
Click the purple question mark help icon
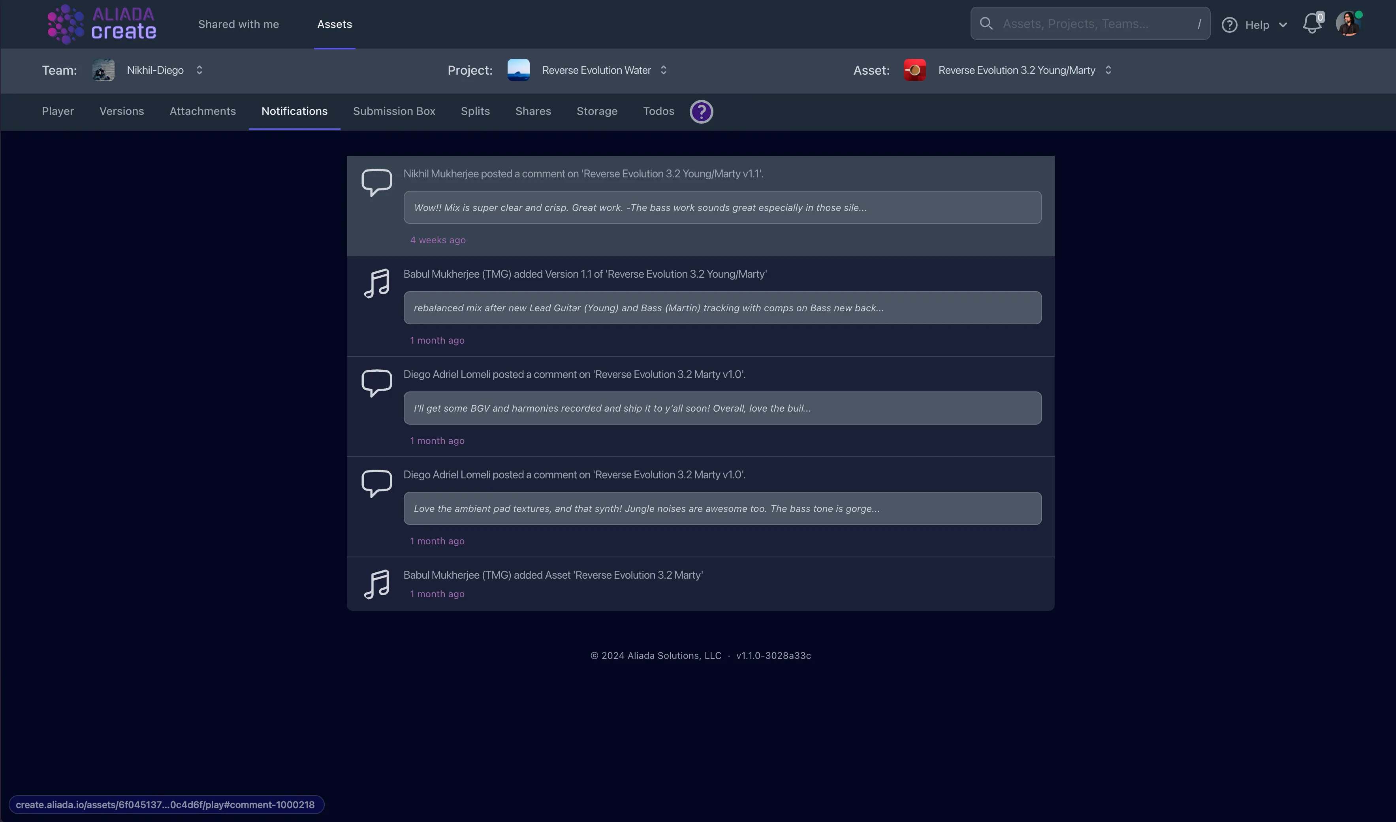tap(701, 111)
